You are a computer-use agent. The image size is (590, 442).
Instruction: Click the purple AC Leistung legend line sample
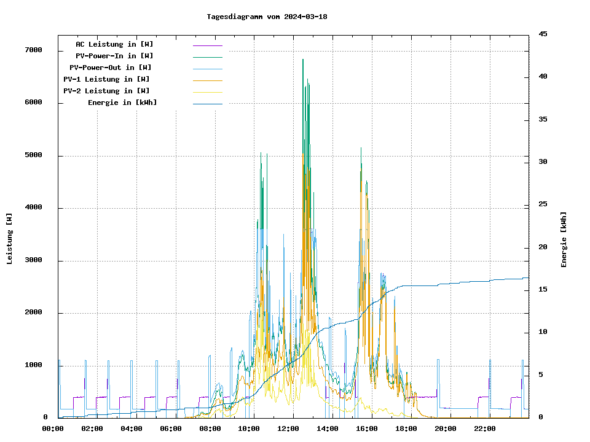point(207,45)
